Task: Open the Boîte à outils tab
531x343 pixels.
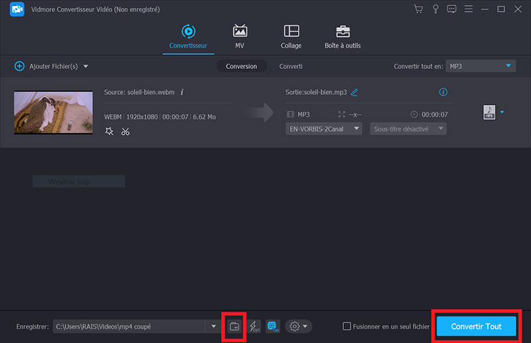Action: tap(342, 36)
